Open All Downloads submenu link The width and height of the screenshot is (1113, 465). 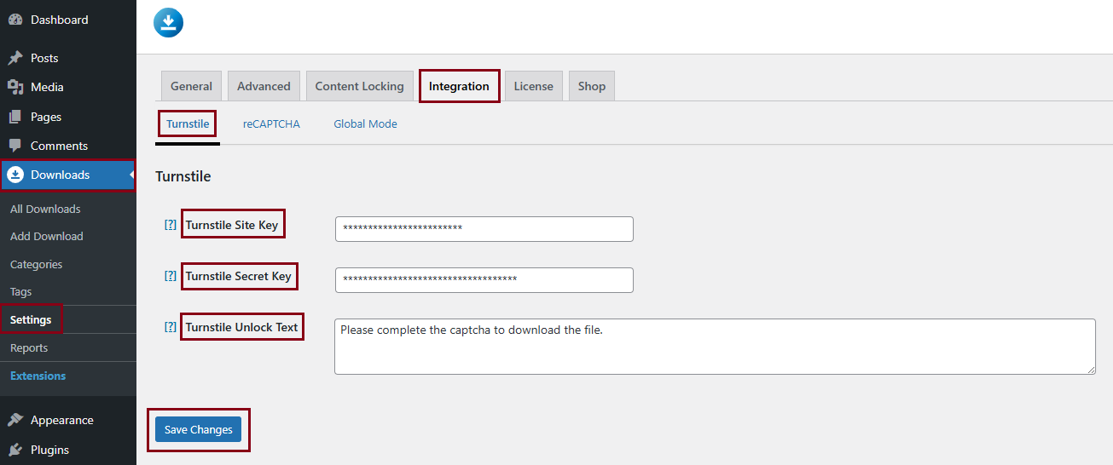click(45, 209)
